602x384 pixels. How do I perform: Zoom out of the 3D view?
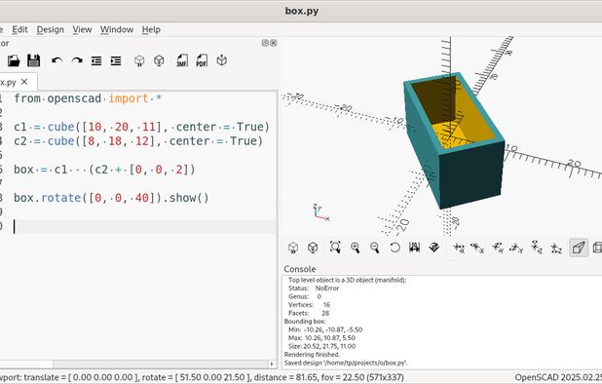click(x=375, y=248)
